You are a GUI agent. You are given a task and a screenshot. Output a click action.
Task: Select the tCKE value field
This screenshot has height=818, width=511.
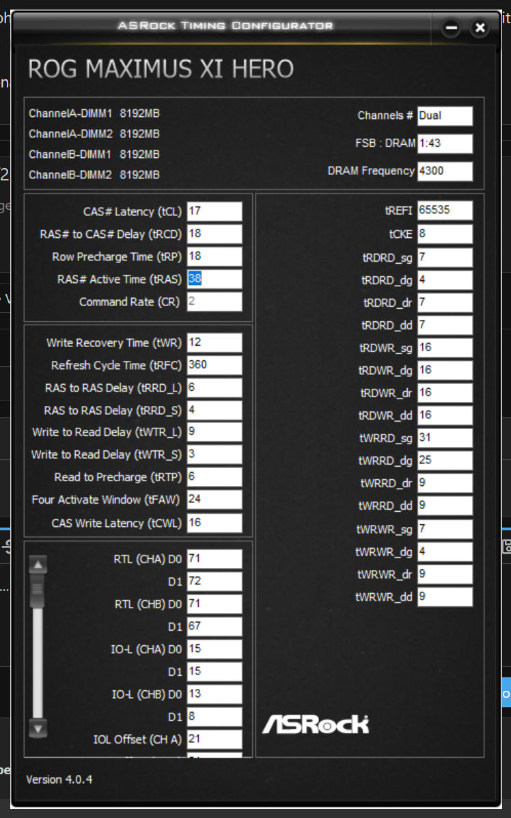(x=445, y=234)
